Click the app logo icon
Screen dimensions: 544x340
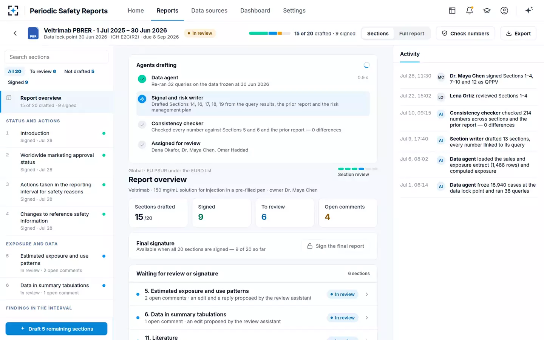pyautogui.click(x=13, y=11)
